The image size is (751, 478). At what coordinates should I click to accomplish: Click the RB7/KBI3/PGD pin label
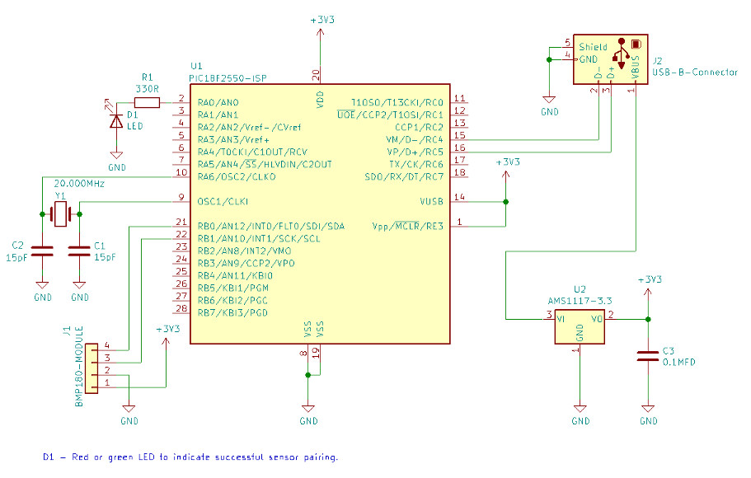click(x=232, y=312)
